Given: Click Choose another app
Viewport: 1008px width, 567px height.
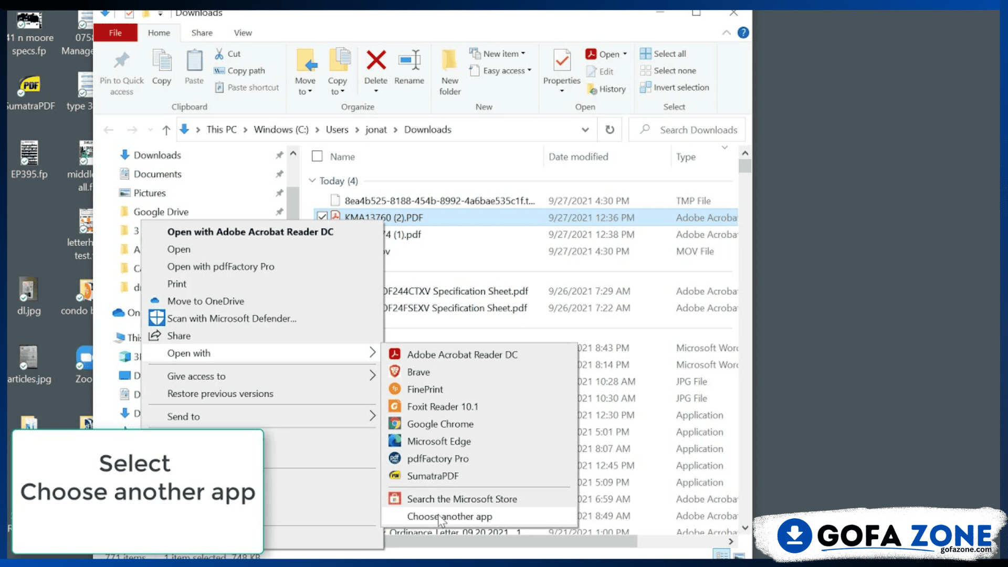Looking at the screenshot, I should coord(478,516).
